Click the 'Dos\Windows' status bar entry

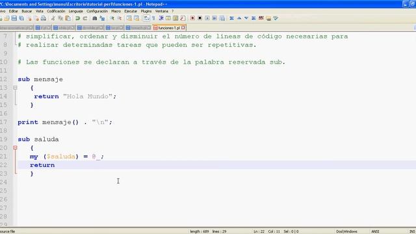(x=346, y=231)
